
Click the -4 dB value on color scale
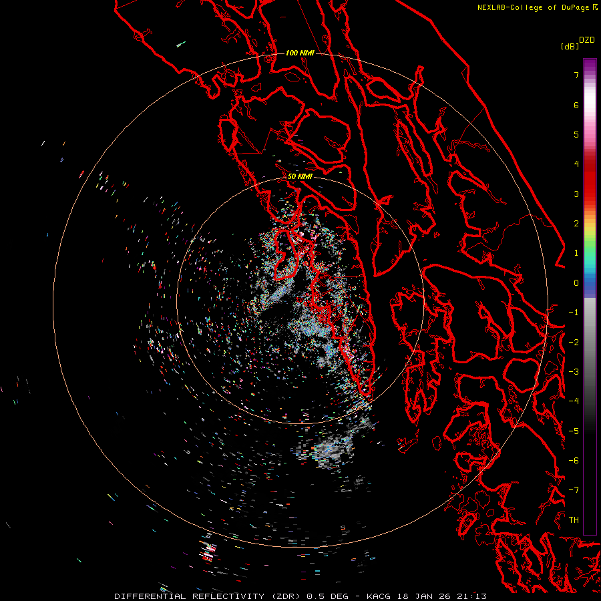(x=574, y=401)
